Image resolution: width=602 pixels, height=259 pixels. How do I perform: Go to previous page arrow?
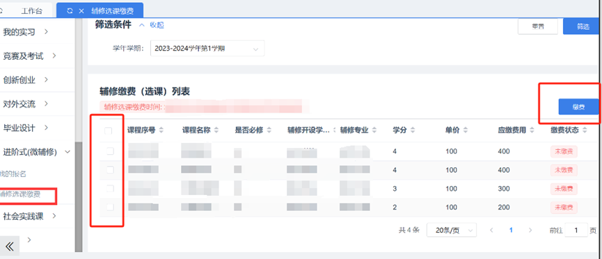pyautogui.click(x=491, y=231)
